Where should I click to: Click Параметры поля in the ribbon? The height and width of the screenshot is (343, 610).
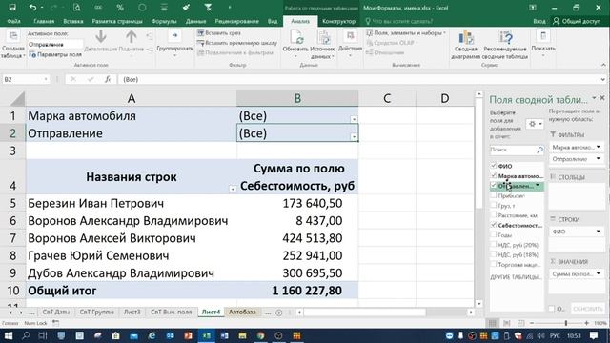point(55,55)
